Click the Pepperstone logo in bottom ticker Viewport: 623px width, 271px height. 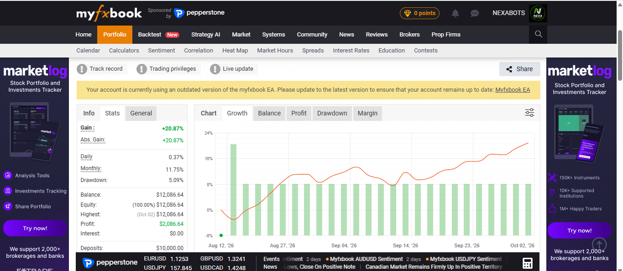pyautogui.click(x=110, y=262)
